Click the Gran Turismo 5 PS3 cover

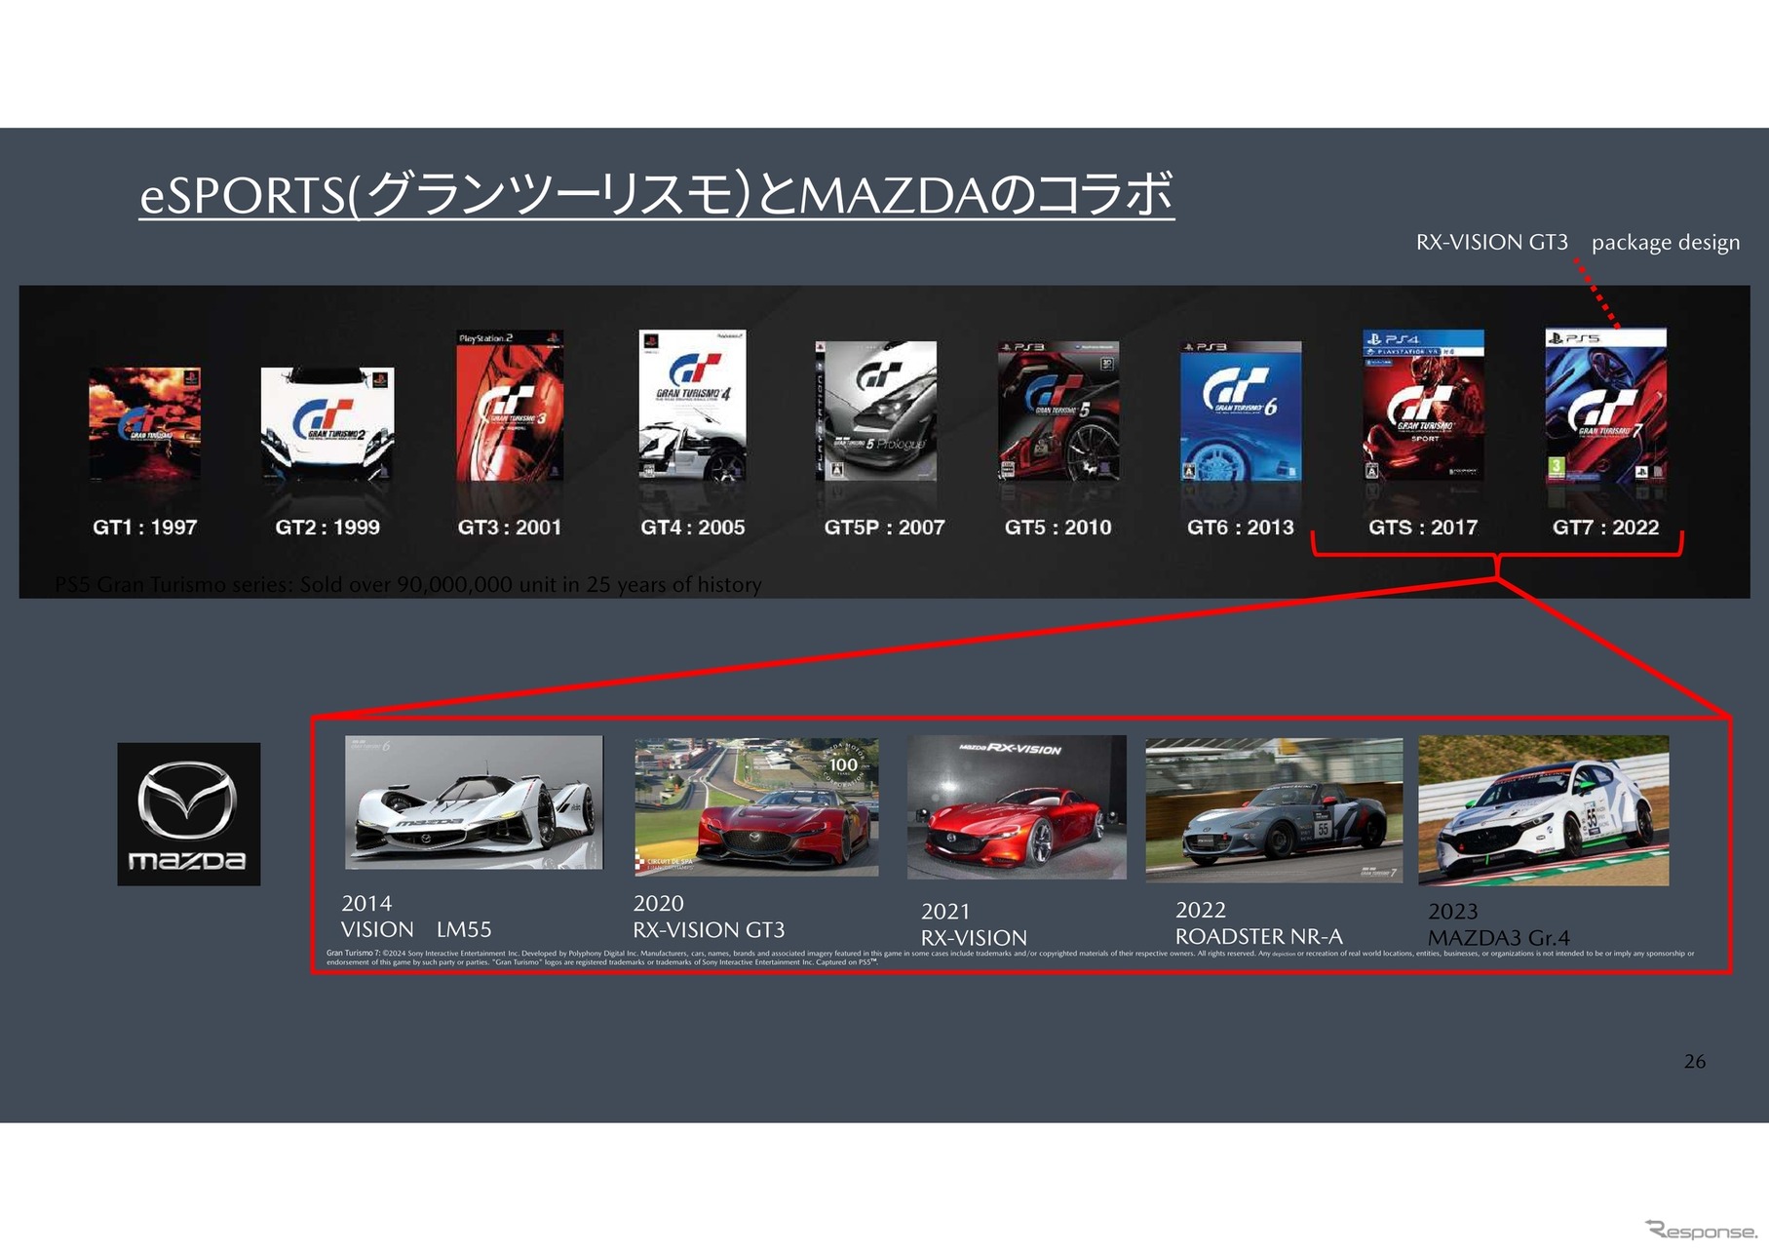click(1058, 410)
